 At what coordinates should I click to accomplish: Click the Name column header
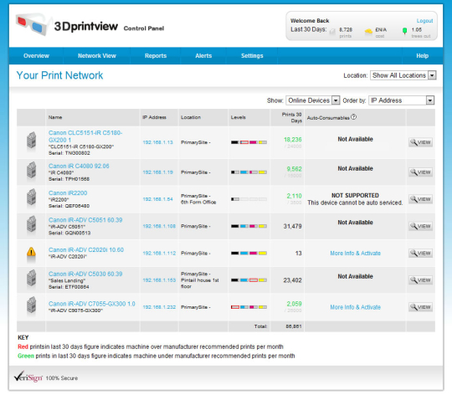(55, 117)
